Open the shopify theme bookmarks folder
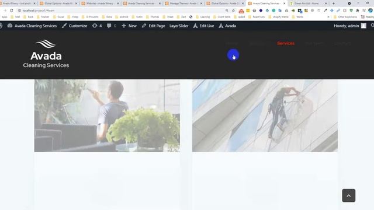This screenshot has width=374, height=210. click(x=278, y=17)
